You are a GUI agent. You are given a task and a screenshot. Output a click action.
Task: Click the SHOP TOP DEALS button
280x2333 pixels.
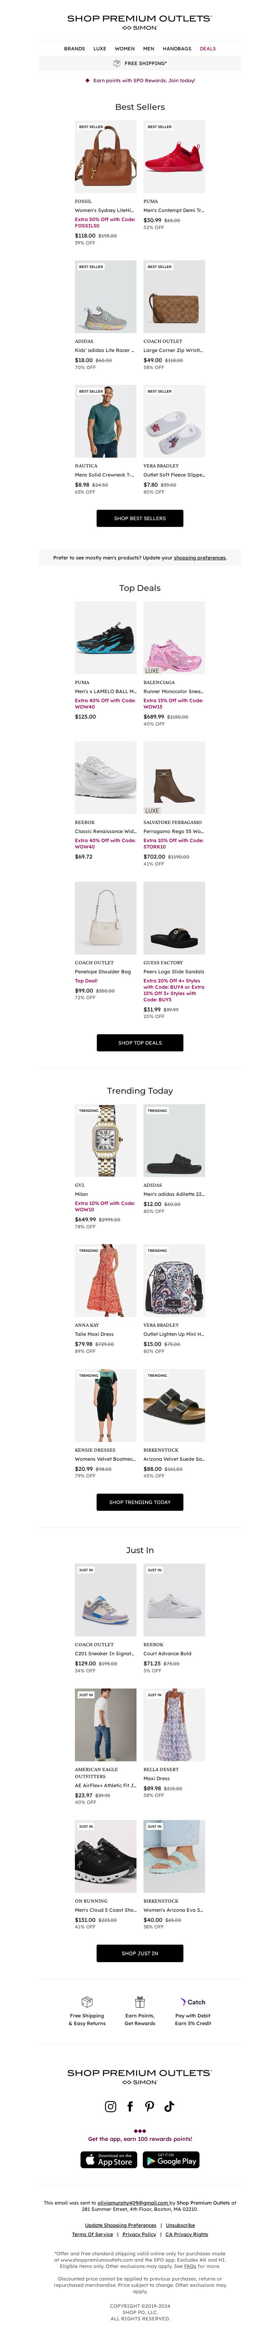point(140,1042)
